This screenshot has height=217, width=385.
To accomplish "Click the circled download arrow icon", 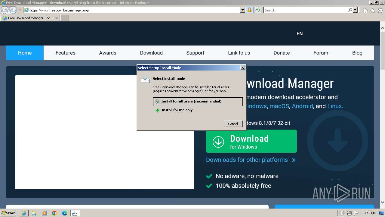I will pyautogui.click(x=218, y=142).
